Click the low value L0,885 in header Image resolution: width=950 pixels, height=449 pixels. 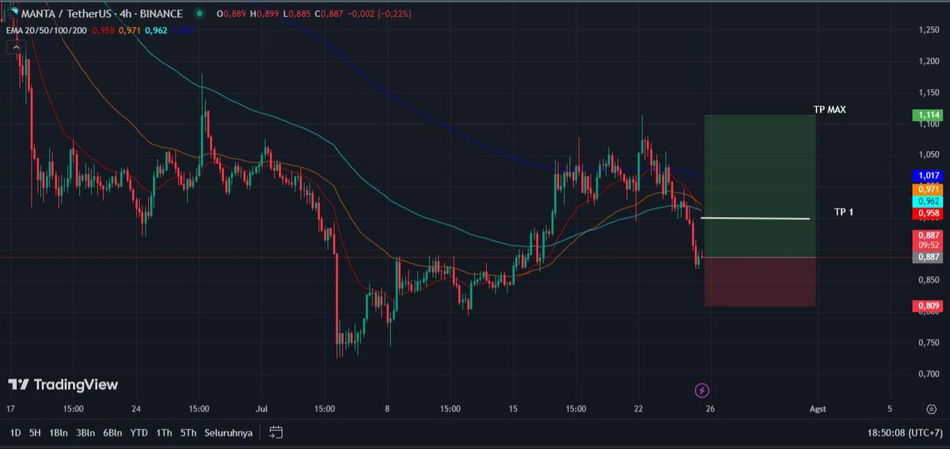click(x=298, y=14)
